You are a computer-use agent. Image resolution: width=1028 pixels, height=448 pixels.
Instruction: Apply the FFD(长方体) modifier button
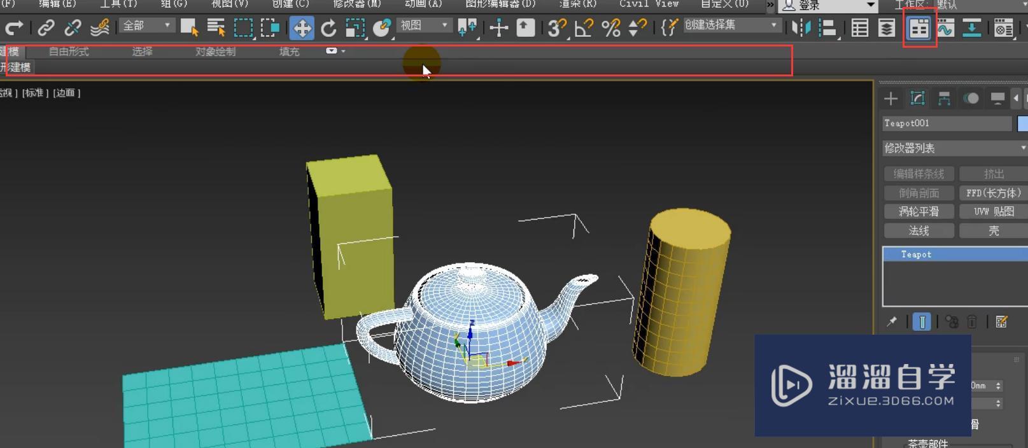tap(994, 193)
